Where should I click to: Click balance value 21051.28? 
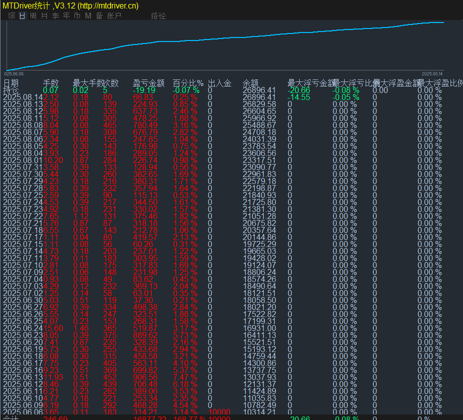[x=259, y=216]
